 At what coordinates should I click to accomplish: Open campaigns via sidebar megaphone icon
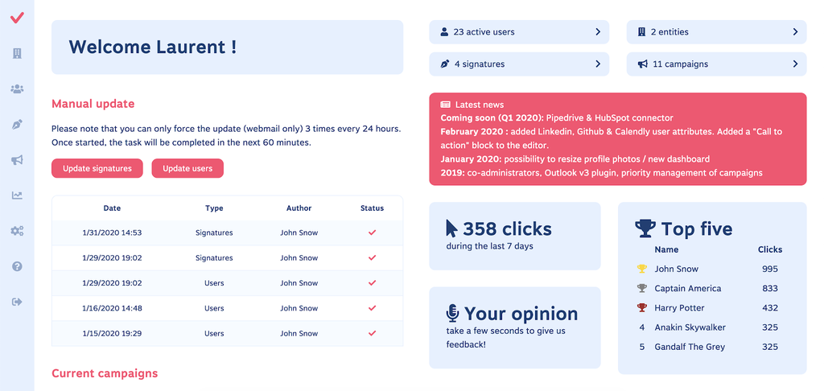(x=17, y=160)
